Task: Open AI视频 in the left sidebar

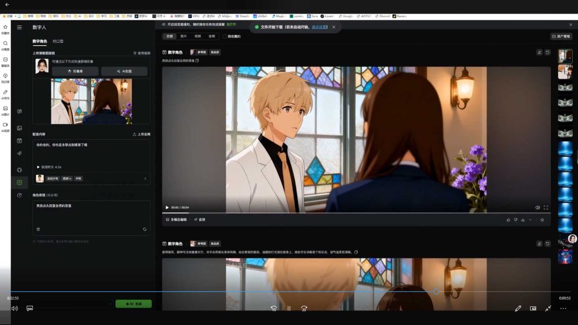Action: (5, 126)
